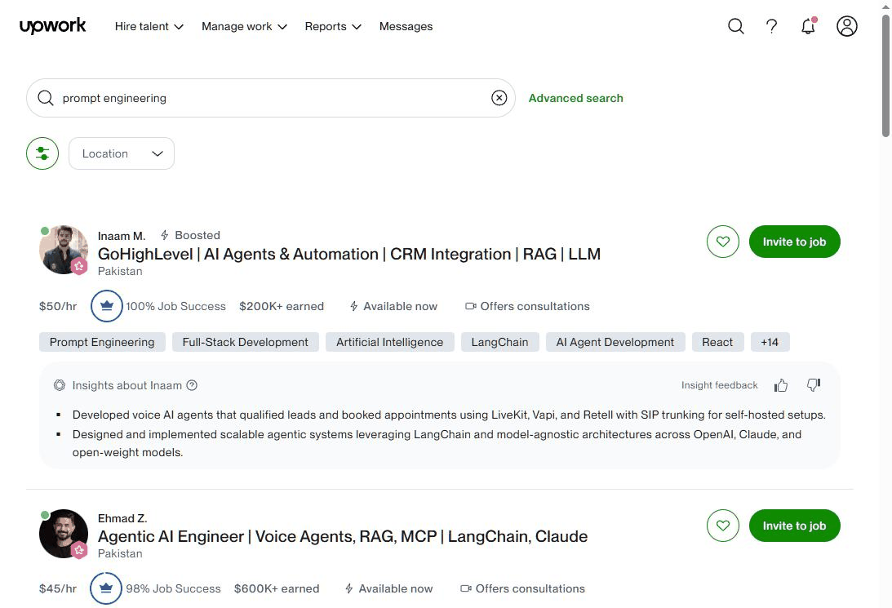Select the LangChain skill tag
Viewport: 892px width, 608px height.
coord(499,342)
